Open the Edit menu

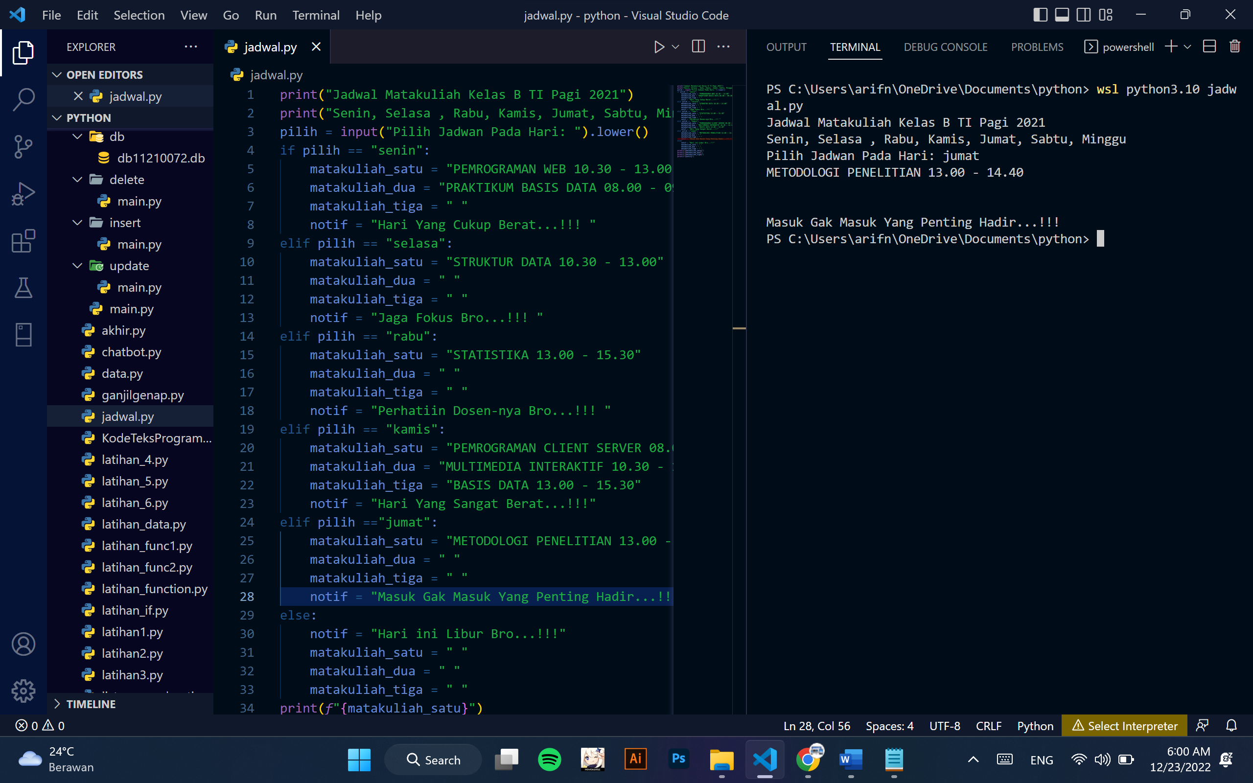(87, 15)
